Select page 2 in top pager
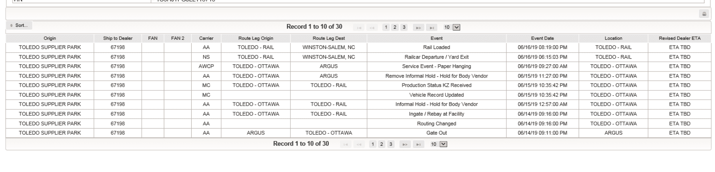Screen dimensions: 715x172 (395, 27)
